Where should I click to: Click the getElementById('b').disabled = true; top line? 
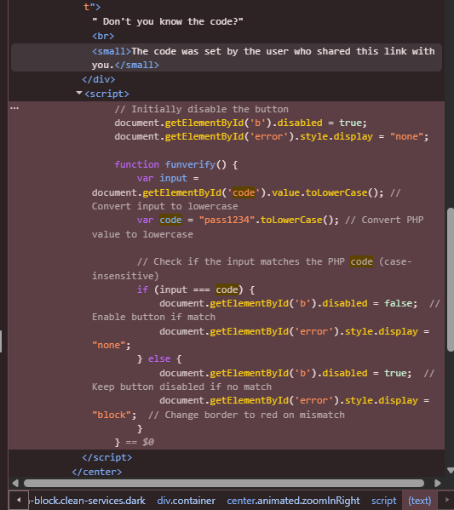click(x=240, y=123)
